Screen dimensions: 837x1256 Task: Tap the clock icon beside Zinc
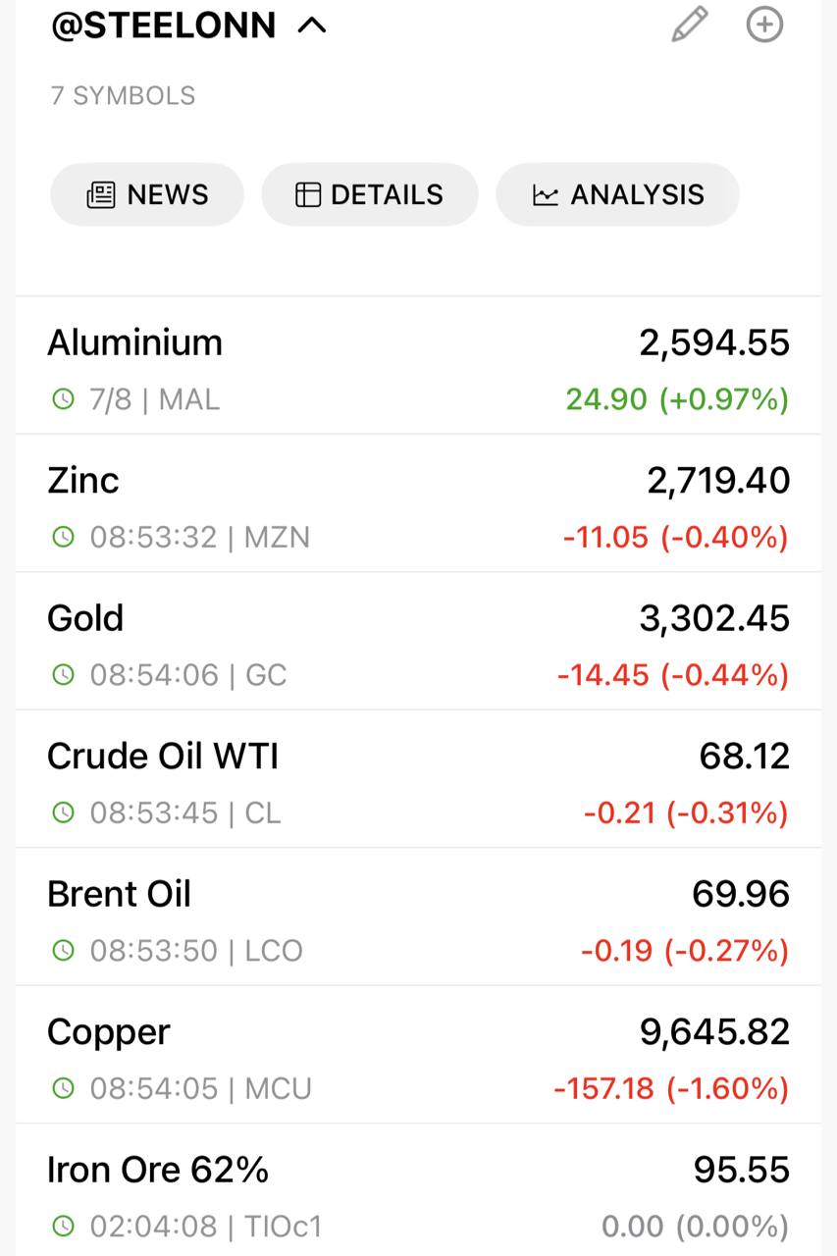[63, 537]
